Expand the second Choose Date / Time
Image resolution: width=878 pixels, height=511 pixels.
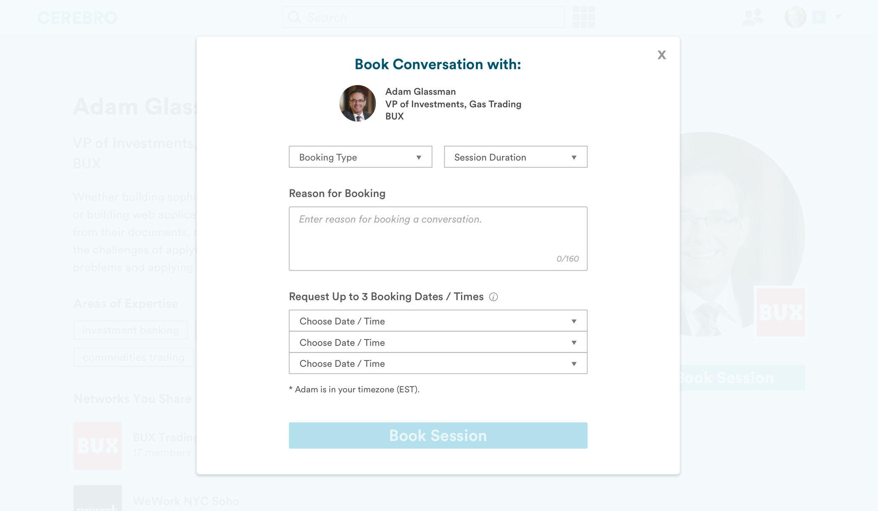438,342
